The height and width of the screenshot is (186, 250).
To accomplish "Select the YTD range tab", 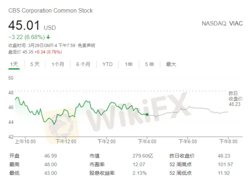I will 107,64.
